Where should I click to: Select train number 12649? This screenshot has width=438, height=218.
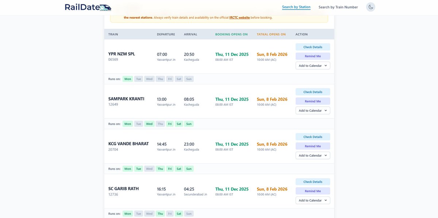pos(113,104)
